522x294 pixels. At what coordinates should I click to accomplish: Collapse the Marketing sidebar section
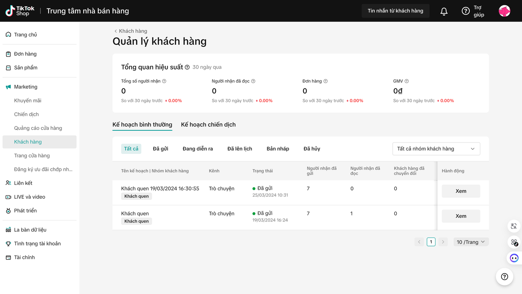coord(26,87)
